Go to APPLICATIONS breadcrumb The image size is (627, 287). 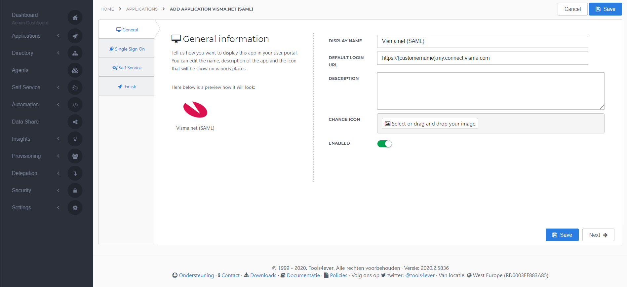tap(142, 9)
